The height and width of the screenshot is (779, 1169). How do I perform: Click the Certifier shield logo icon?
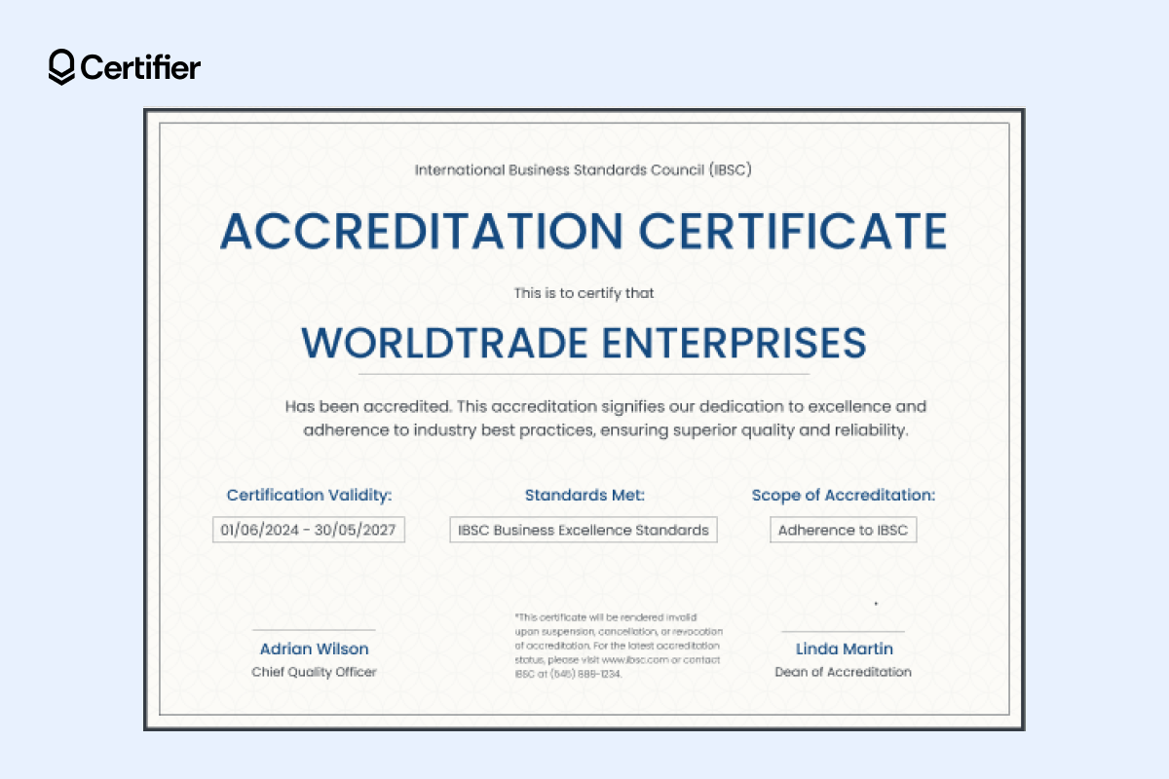61,68
